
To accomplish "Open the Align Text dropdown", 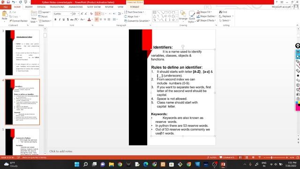I will pos(132,16).
